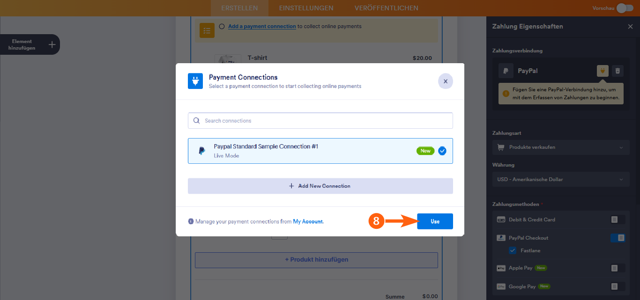Screen dimensions: 640x300
Task: Disable the PayPal Checkout toggle
Action: click(x=618, y=237)
